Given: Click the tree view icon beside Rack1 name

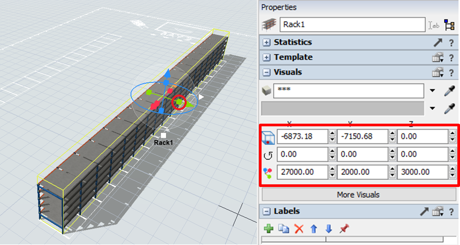Looking at the screenshot, I should click(449, 25).
